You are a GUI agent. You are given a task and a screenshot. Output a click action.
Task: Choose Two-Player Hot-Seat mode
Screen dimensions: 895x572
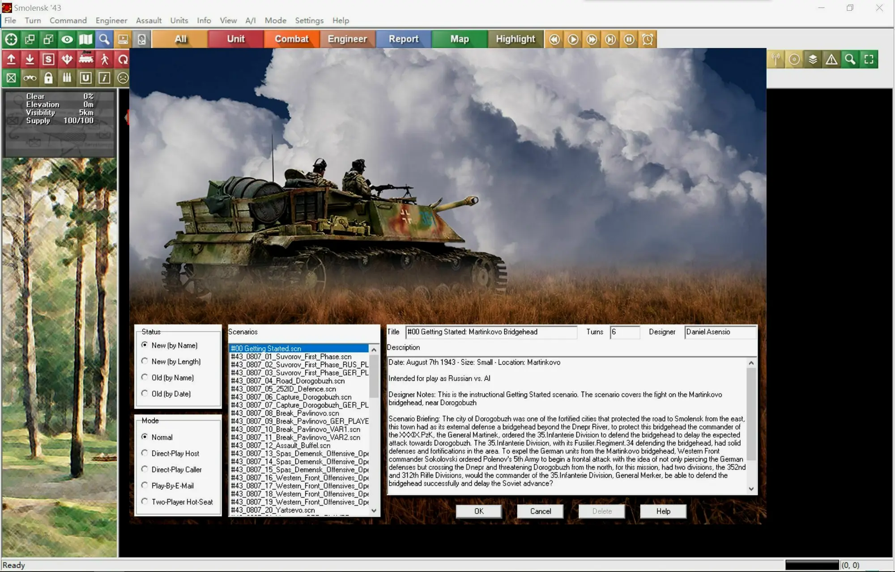tap(177, 502)
